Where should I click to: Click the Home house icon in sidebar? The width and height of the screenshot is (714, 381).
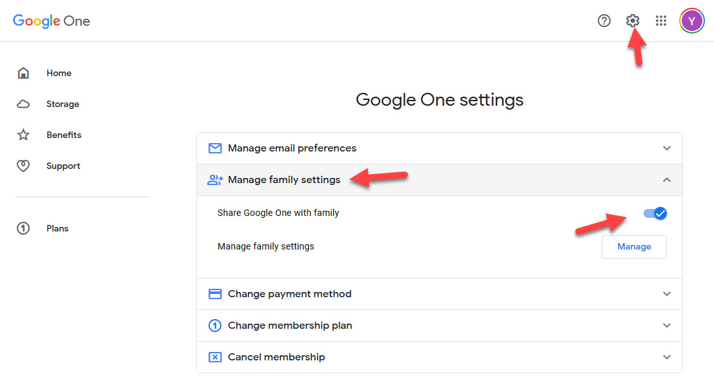pyautogui.click(x=23, y=73)
